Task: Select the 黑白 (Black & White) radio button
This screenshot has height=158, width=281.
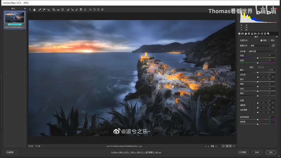Action: pos(269,40)
